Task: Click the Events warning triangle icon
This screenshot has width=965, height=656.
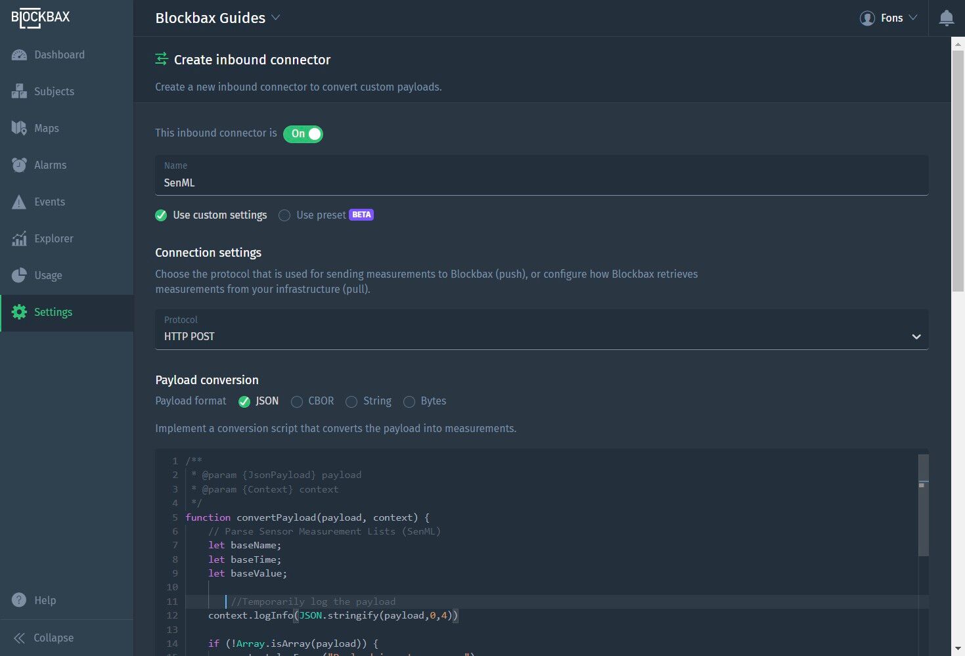Action: (19, 202)
